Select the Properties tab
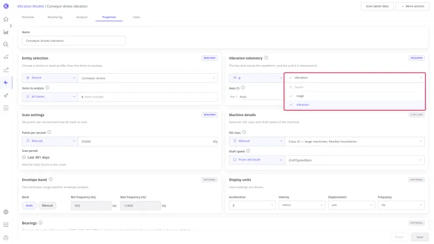The image size is (434, 244). tap(109, 17)
